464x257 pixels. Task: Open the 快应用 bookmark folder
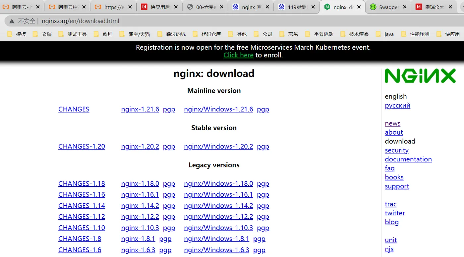(448, 34)
